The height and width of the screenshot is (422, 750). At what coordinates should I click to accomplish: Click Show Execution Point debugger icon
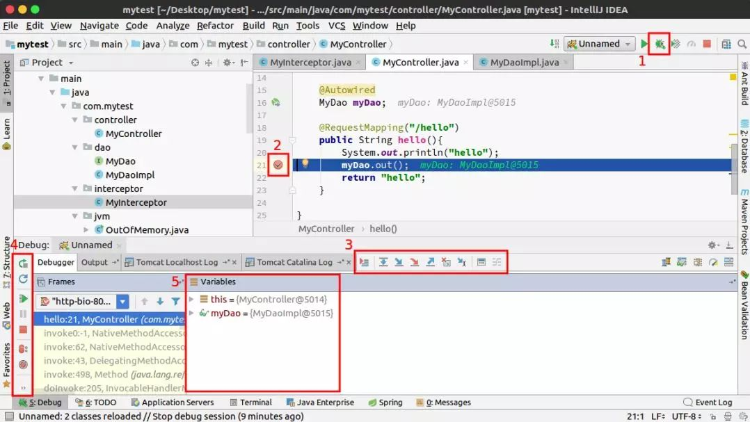click(x=365, y=262)
